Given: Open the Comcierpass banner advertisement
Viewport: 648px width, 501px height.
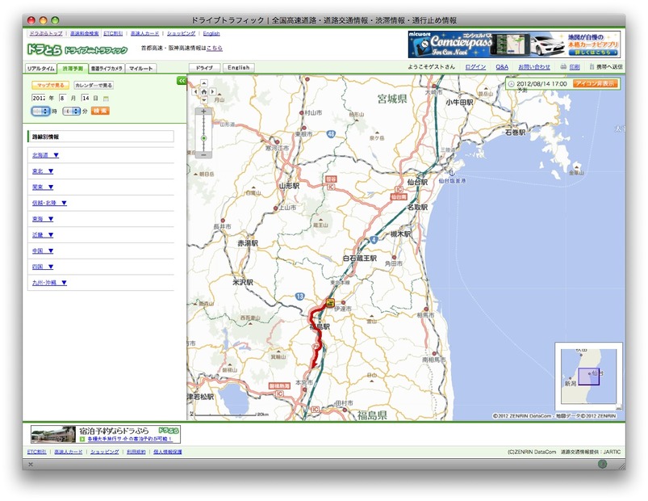Looking at the screenshot, I should click(x=514, y=44).
